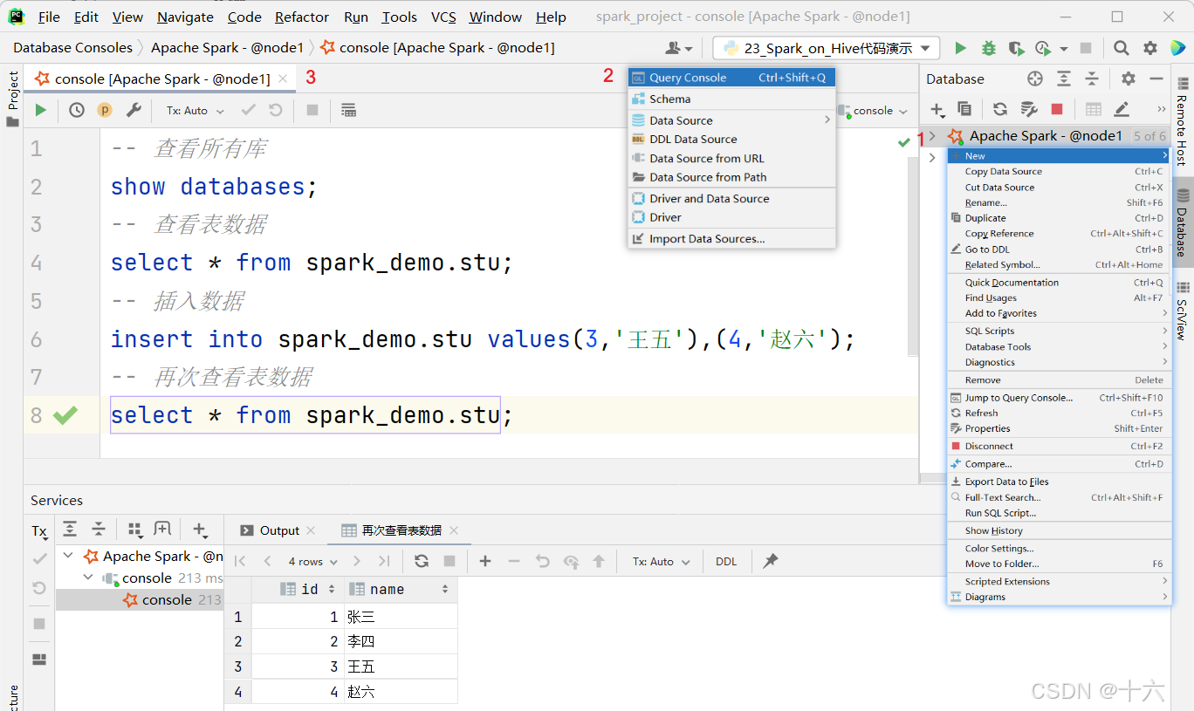The height and width of the screenshot is (711, 1194).
Task: Duplicate data source icon in Database toolbar
Action: [964, 109]
